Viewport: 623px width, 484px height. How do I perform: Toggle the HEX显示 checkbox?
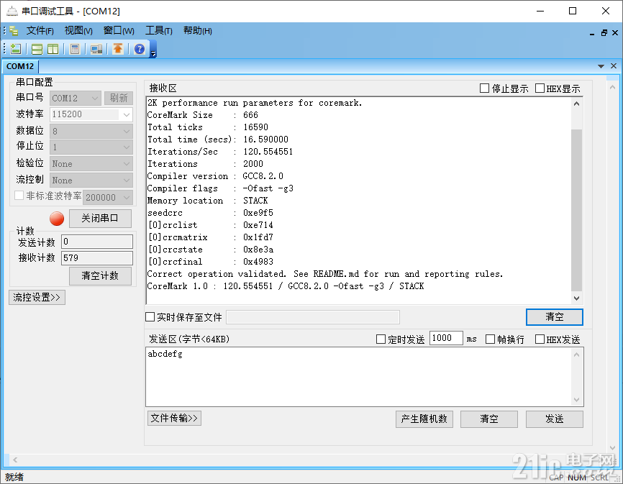click(540, 88)
